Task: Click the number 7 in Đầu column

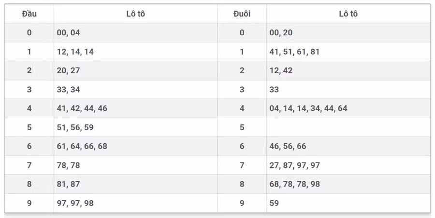Action: click(x=29, y=165)
